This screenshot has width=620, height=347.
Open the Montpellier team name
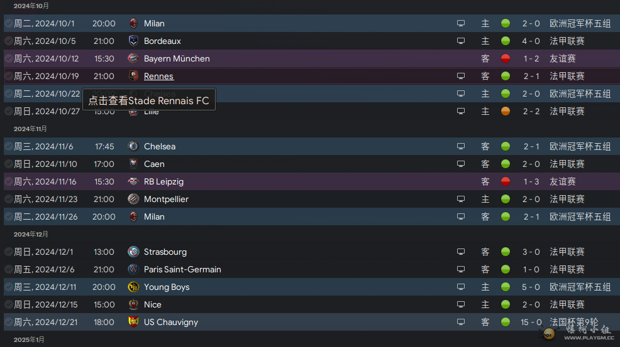point(166,200)
